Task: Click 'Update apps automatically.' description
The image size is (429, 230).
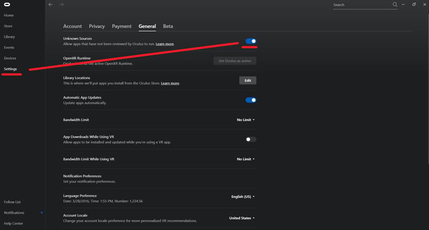Action: 85,103
